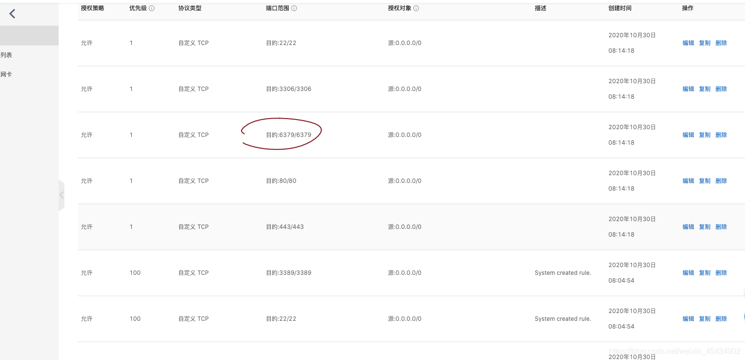Copy the port 3306/3306 rule
The width and height of the screenshot is (745, 360).
point(704,89)
